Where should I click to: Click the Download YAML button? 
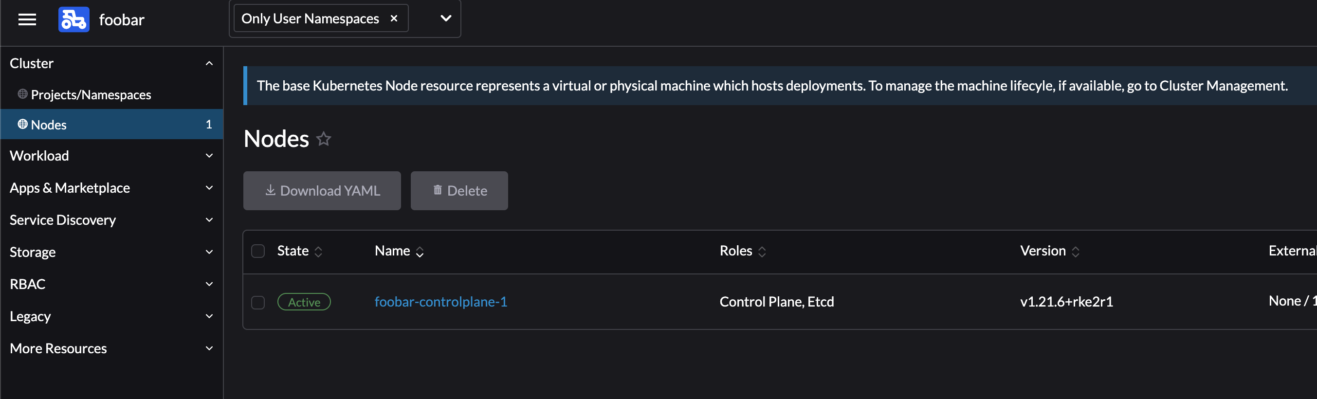click(322, 190)
